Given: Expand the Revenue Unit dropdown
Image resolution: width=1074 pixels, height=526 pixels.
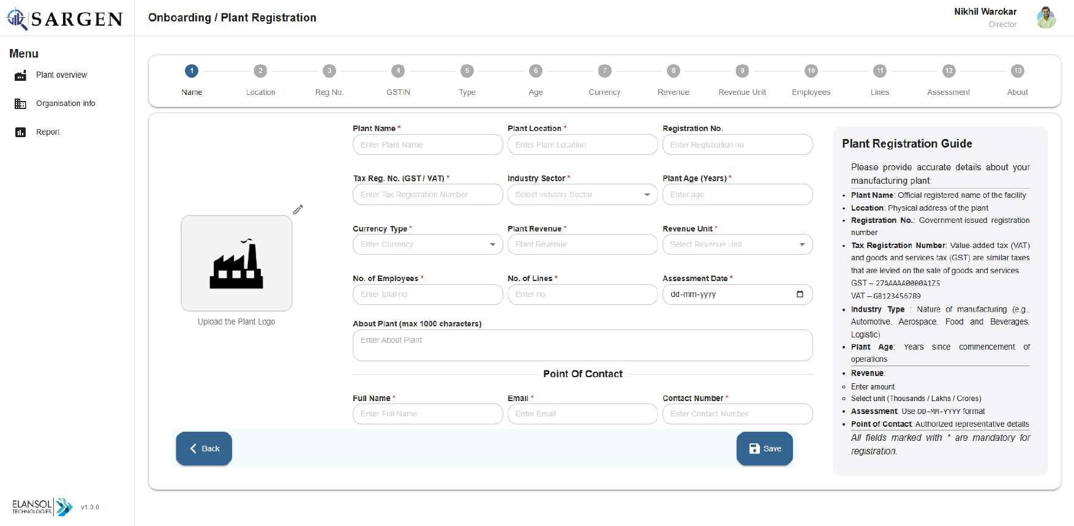Looking at the screenshot, I should tap(802, 245).
